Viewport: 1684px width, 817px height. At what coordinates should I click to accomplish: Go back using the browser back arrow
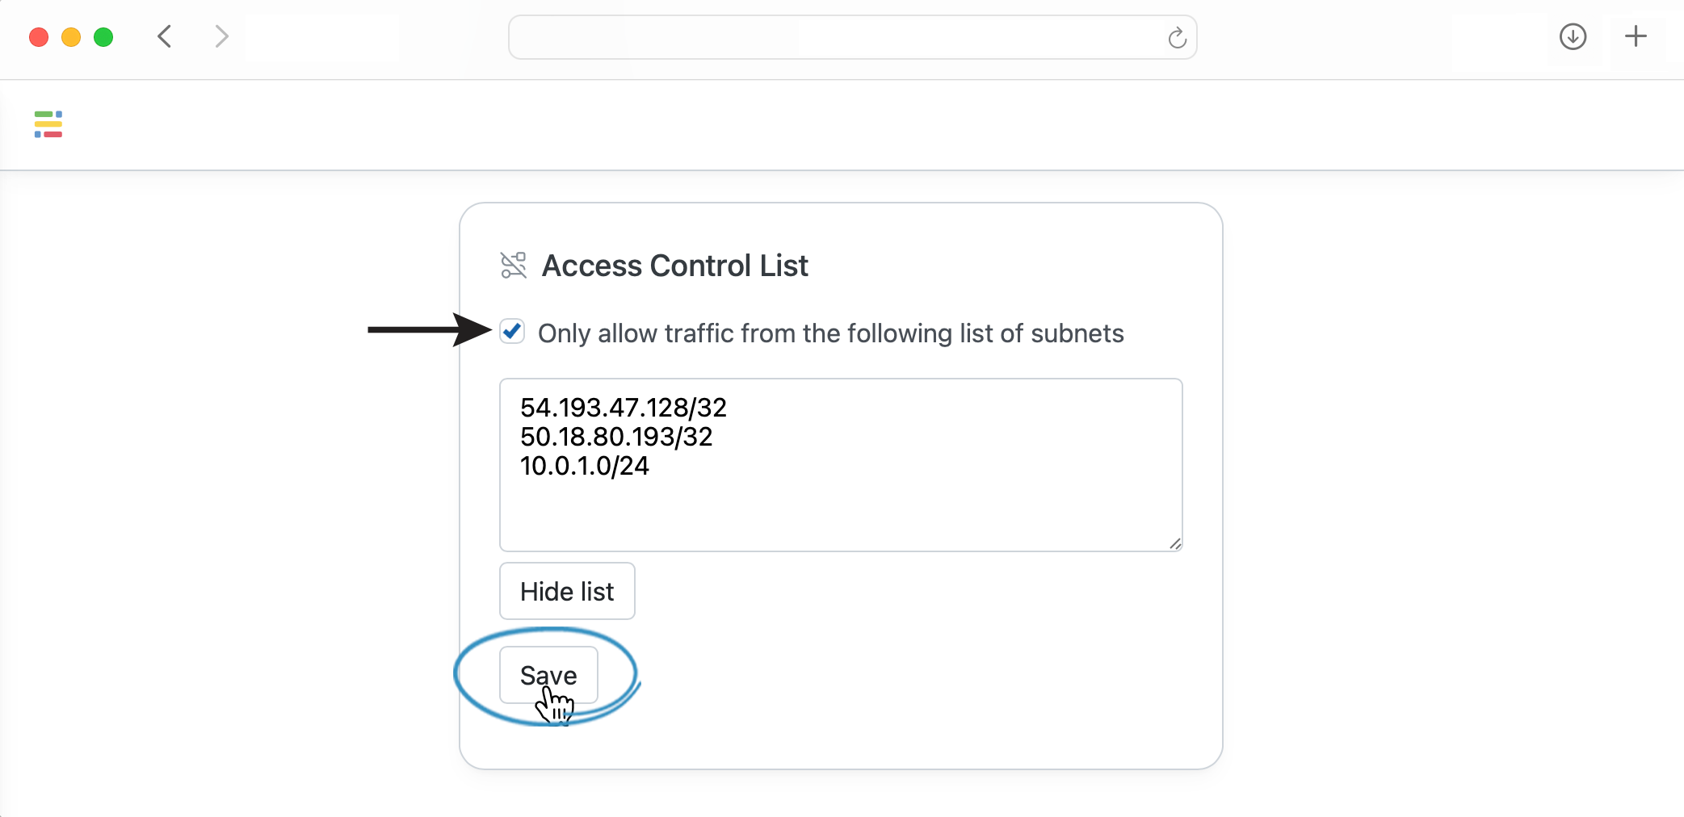(165, 36)
